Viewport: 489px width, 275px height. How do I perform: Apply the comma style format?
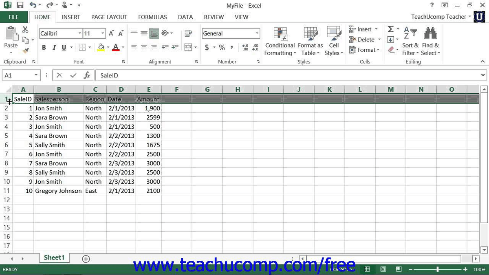(232, 47)
